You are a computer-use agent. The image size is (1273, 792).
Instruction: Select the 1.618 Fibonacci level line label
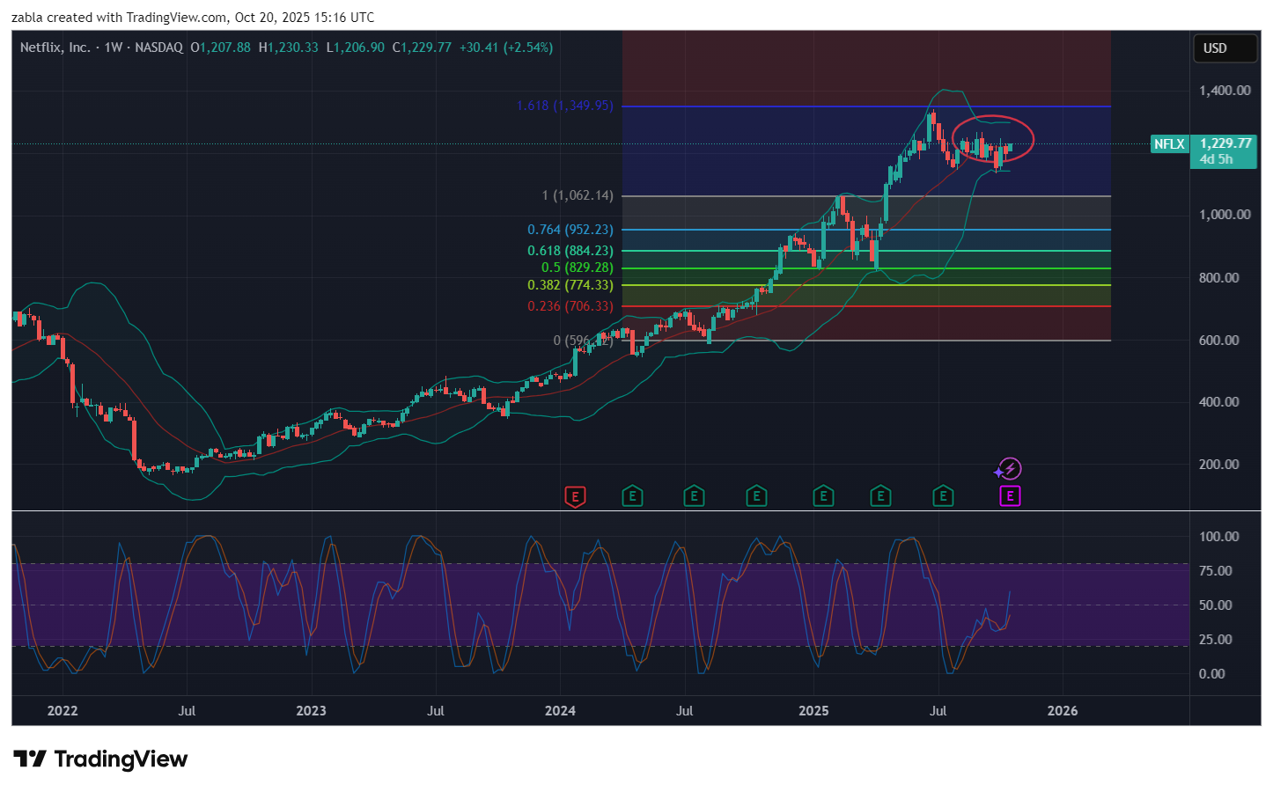click(x=564, y=106)
